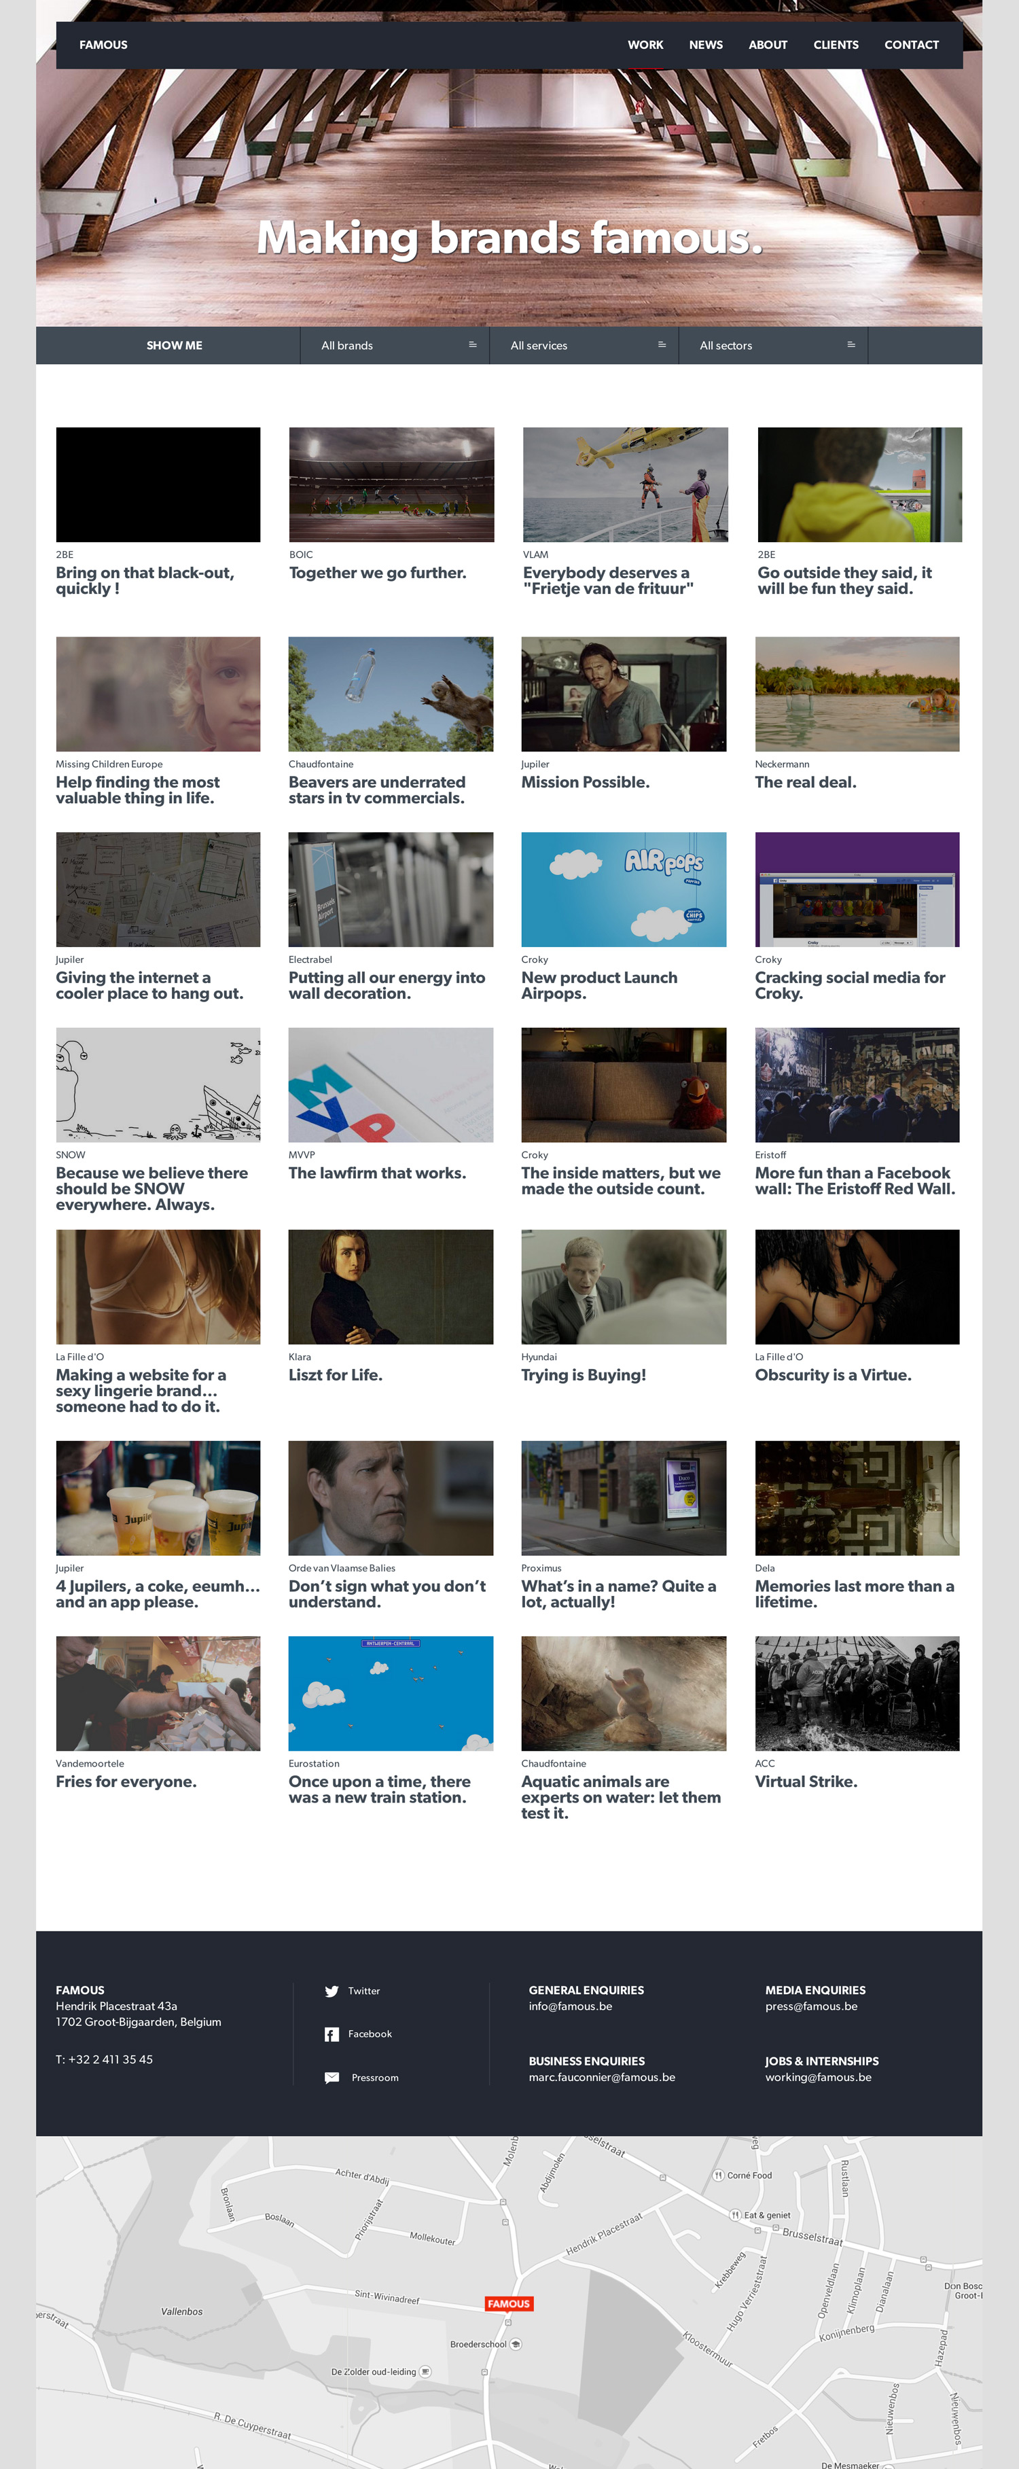This screenshot has width=1019, height=2469.
Task: Open VLAM helicopter project thumbnail
Action: [x=625, y=485]
